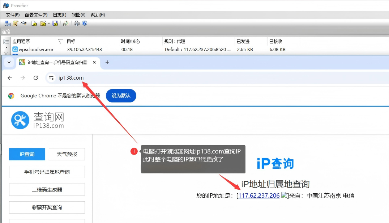Open 彩票开奖查询

click(47, 207)
